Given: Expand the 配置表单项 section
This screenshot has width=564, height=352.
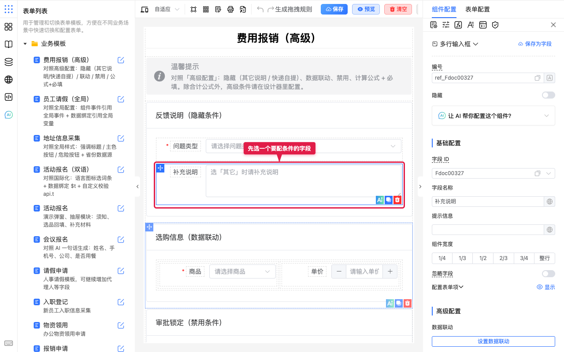Looking at the screenshot, I should (x=448, y=287).
